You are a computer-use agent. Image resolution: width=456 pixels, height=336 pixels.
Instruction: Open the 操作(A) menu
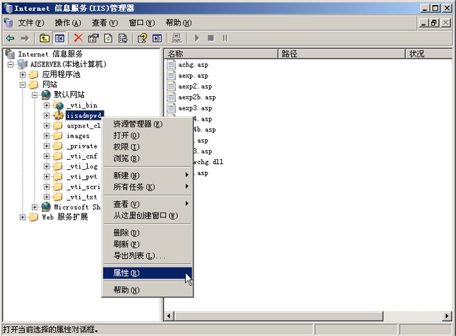tap(68, 23)
